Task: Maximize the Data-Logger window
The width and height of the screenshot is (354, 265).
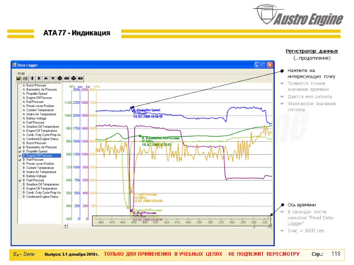Action: click(x=263, y=65)
